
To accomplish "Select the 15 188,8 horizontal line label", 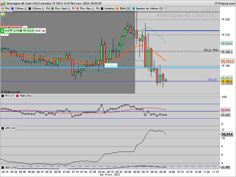I will click(111, 66).
